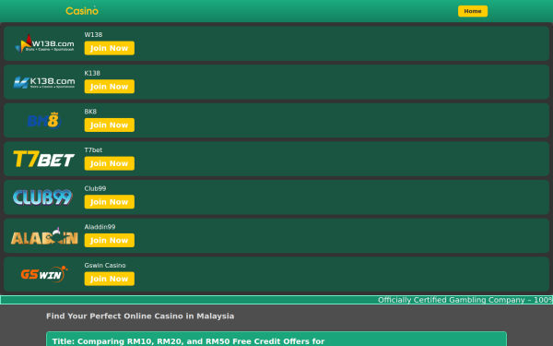
Task: Join Now for T7bet
Action: pos(110,163)
